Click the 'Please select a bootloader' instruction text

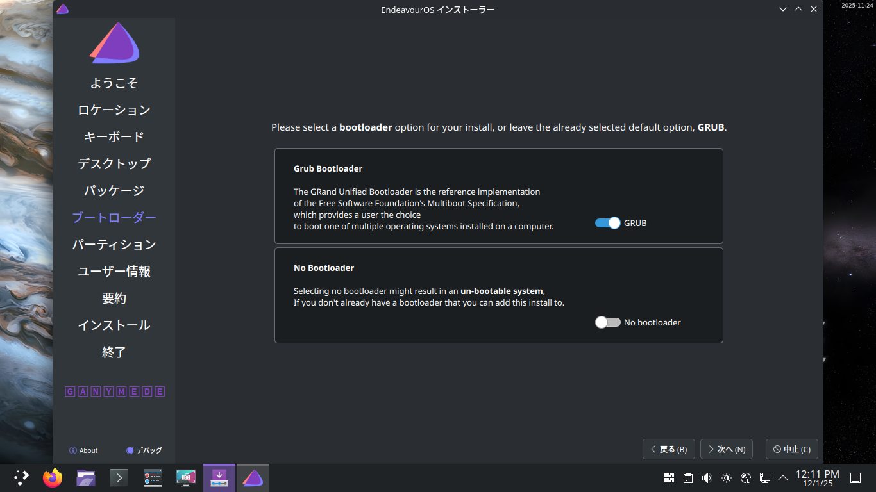click(x=499, y=127)
